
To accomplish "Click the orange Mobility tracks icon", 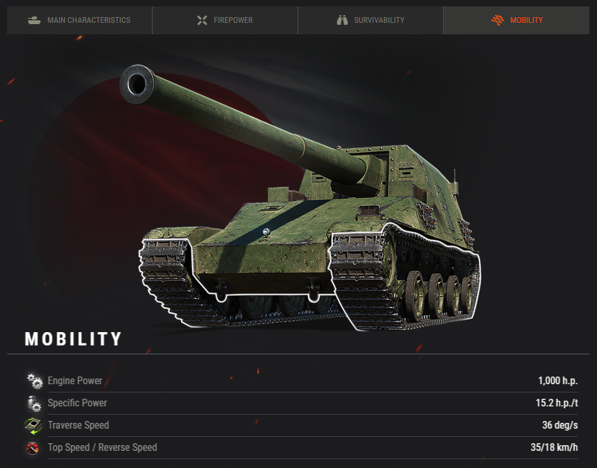I will [497, 20].
